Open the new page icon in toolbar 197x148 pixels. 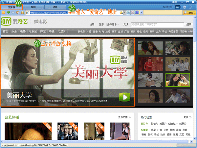(x=4, y=12)
